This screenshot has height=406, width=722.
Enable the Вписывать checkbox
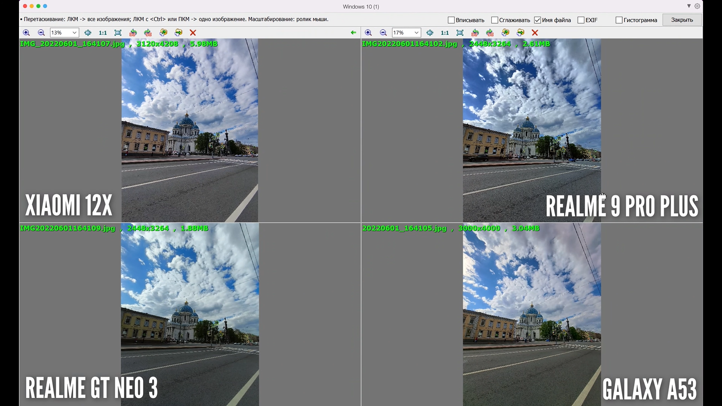(451, 20)
